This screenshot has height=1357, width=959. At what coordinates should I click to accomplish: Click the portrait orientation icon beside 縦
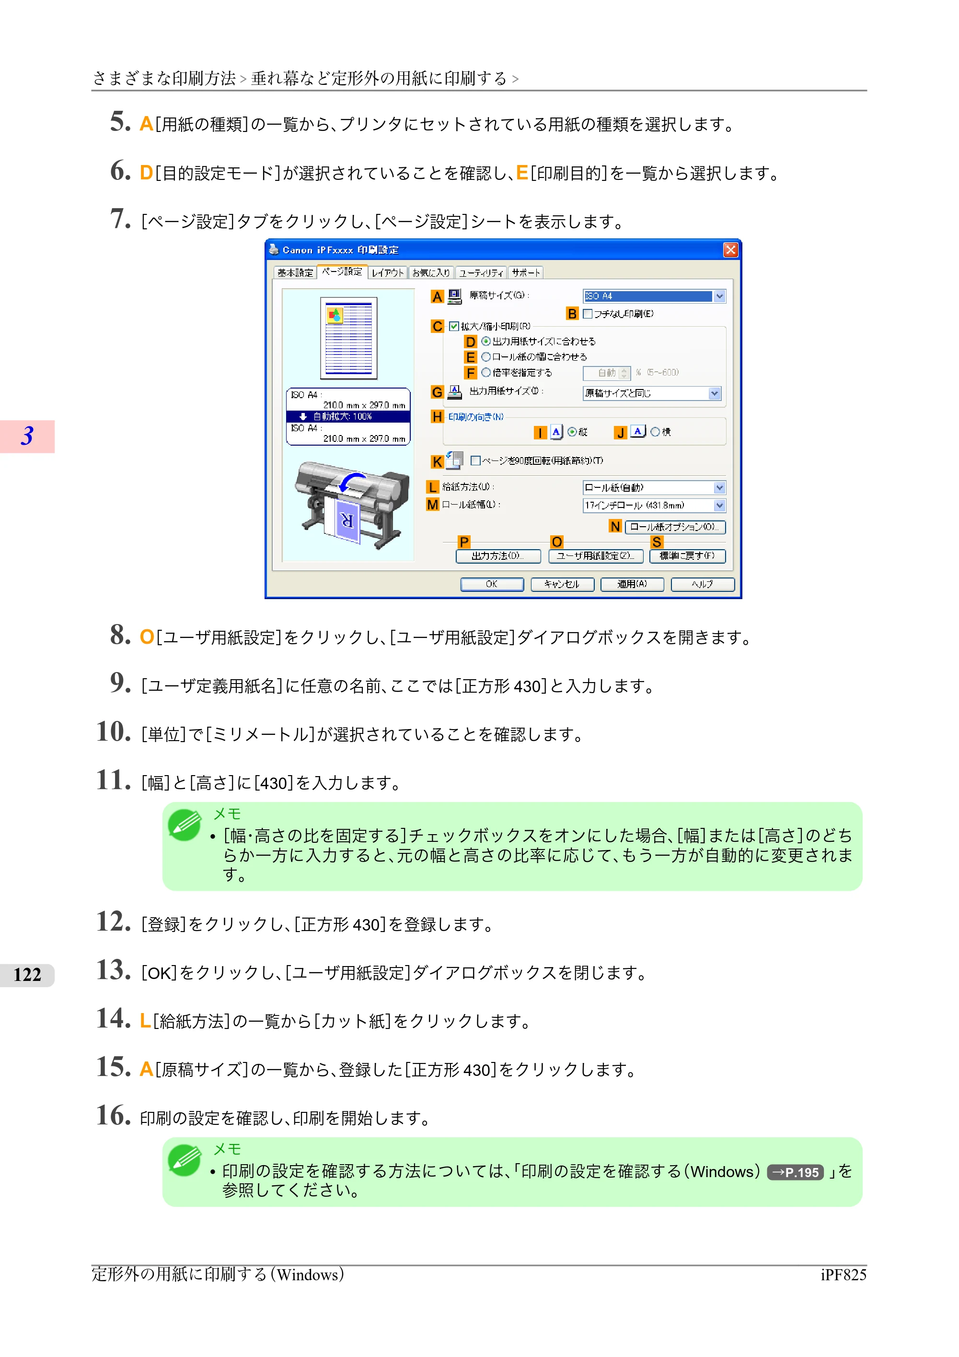(x=556, y=432)
